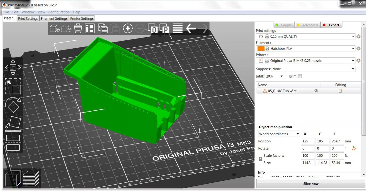Screen dimensions: 366x191
Task: Click the Copy toolbar icon
Action: tap(103, 29)
